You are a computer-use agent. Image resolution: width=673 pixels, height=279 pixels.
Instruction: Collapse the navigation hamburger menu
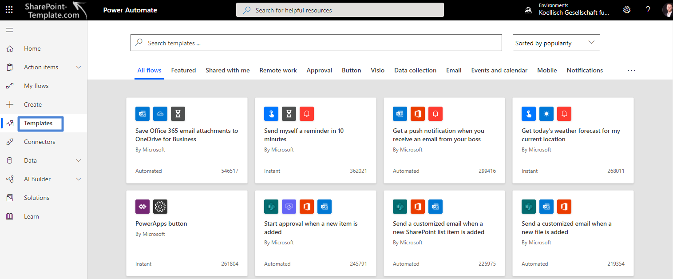tap(9, 30)
